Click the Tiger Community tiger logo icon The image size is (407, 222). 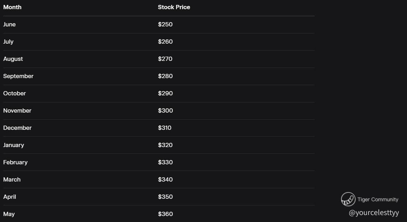point(348,199)
